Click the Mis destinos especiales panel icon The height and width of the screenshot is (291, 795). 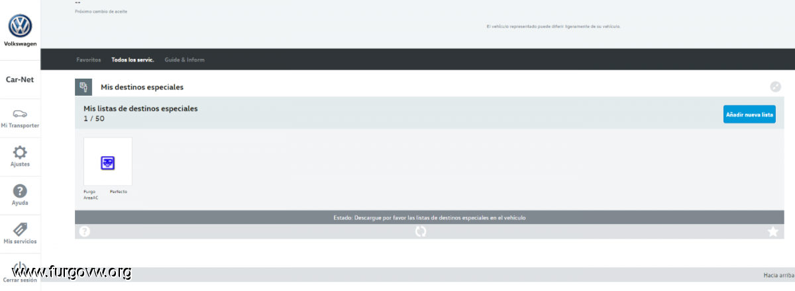83,87
